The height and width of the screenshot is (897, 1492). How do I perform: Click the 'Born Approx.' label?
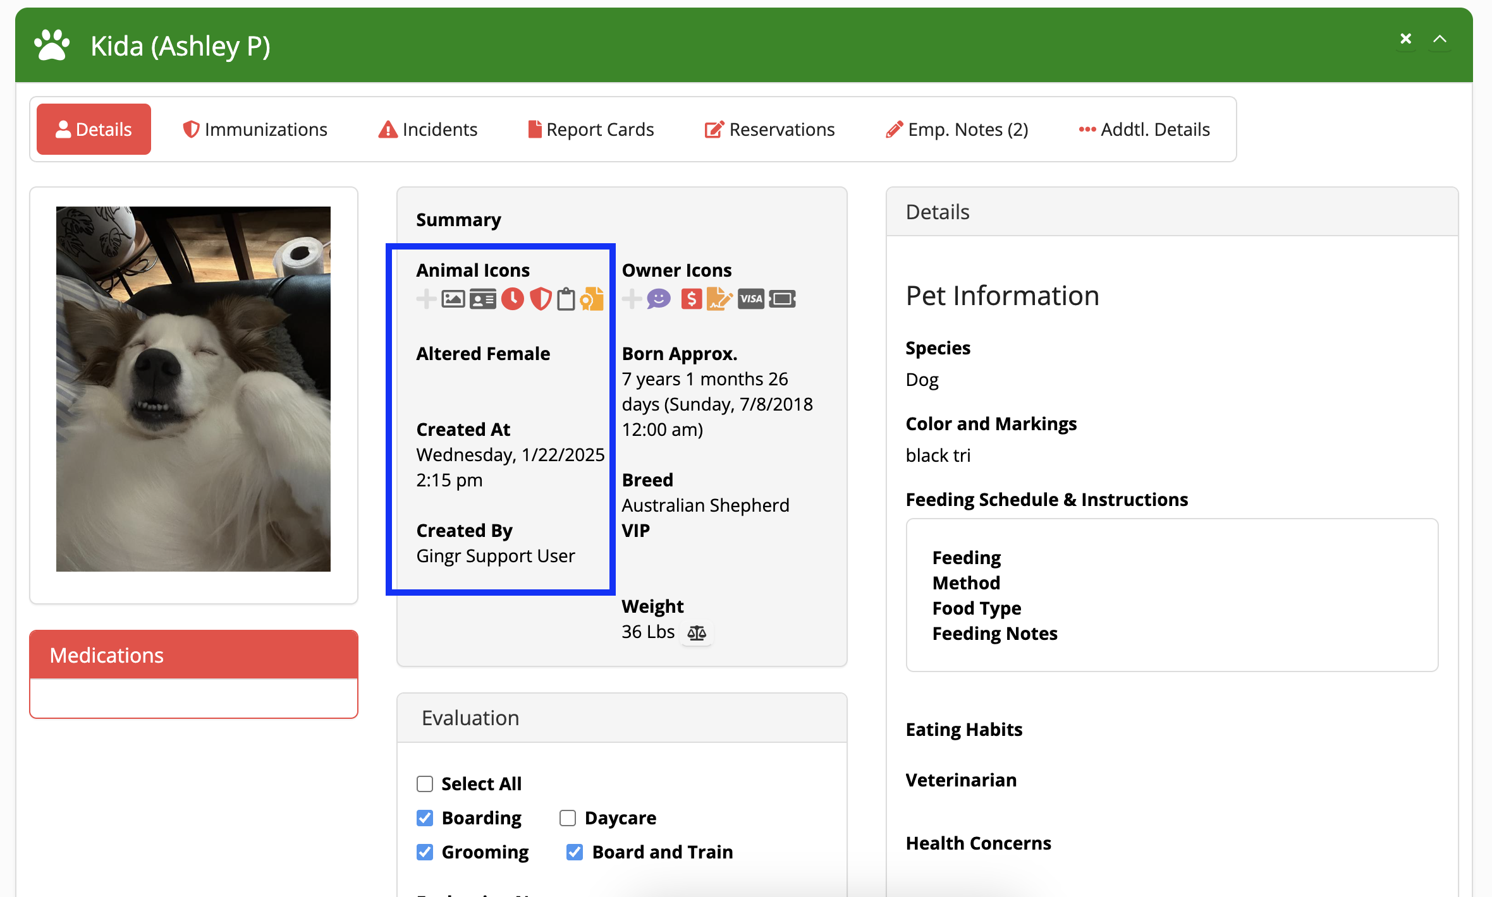(680, 354)
